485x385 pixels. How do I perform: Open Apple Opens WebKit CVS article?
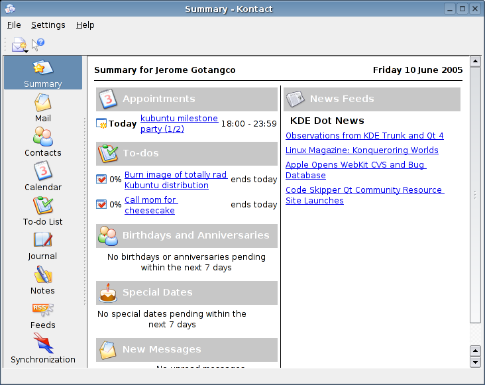(x=356, y=170)
